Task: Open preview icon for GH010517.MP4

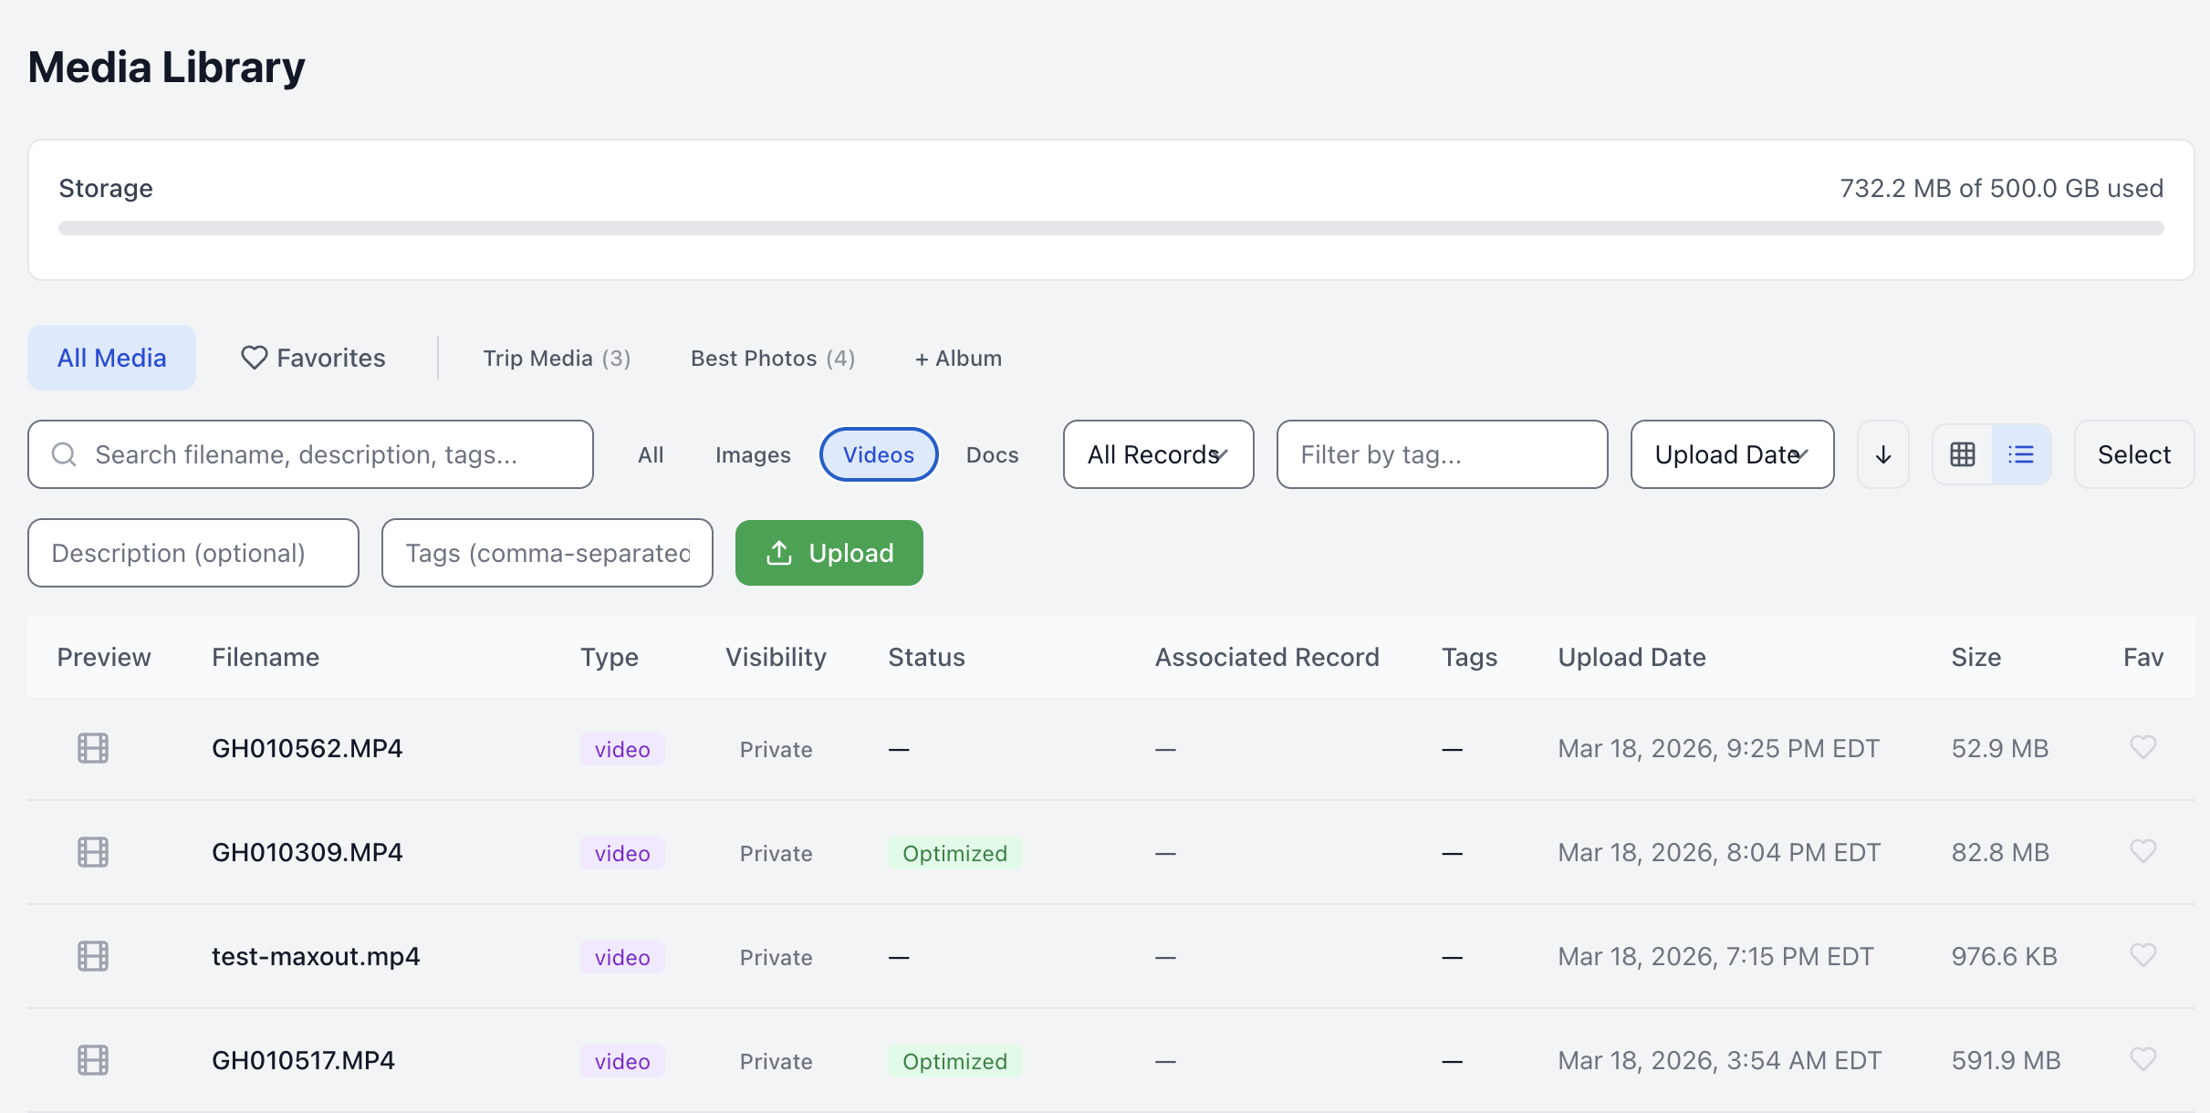Action: point(93,1060)
